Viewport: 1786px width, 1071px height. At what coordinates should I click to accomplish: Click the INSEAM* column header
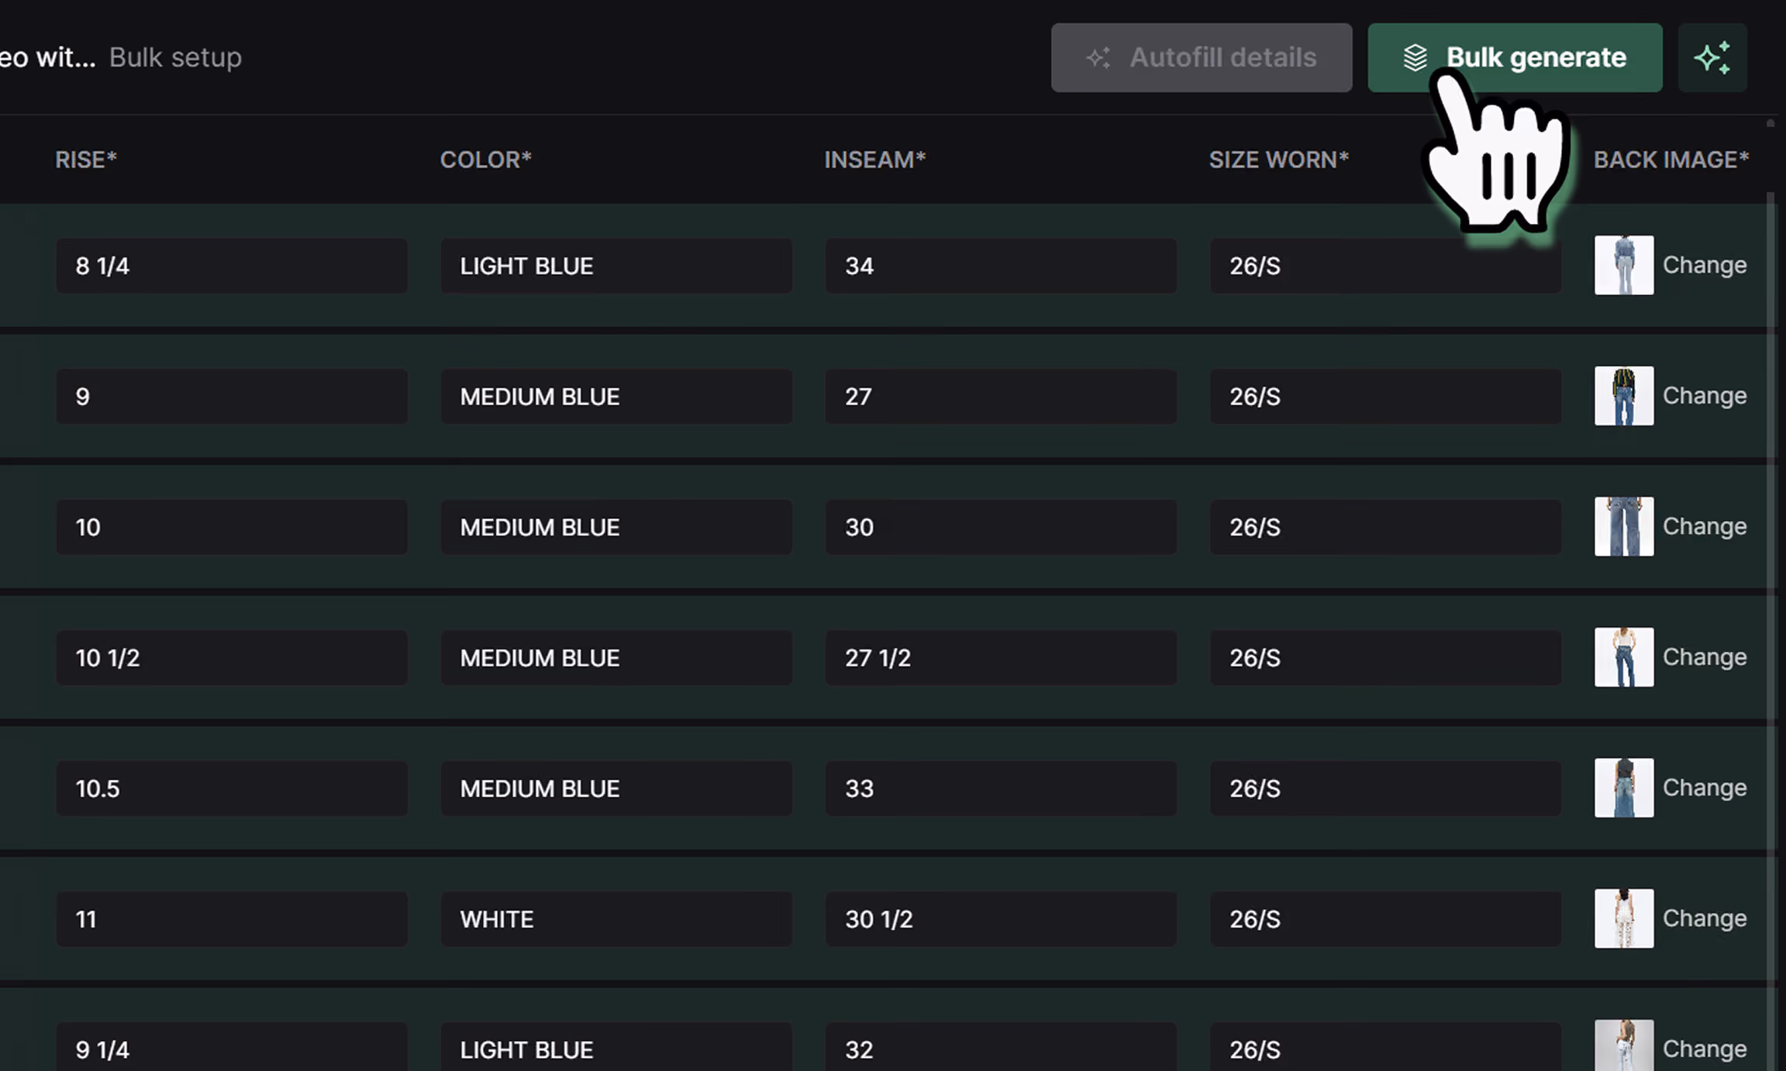[x=875, y=160]
